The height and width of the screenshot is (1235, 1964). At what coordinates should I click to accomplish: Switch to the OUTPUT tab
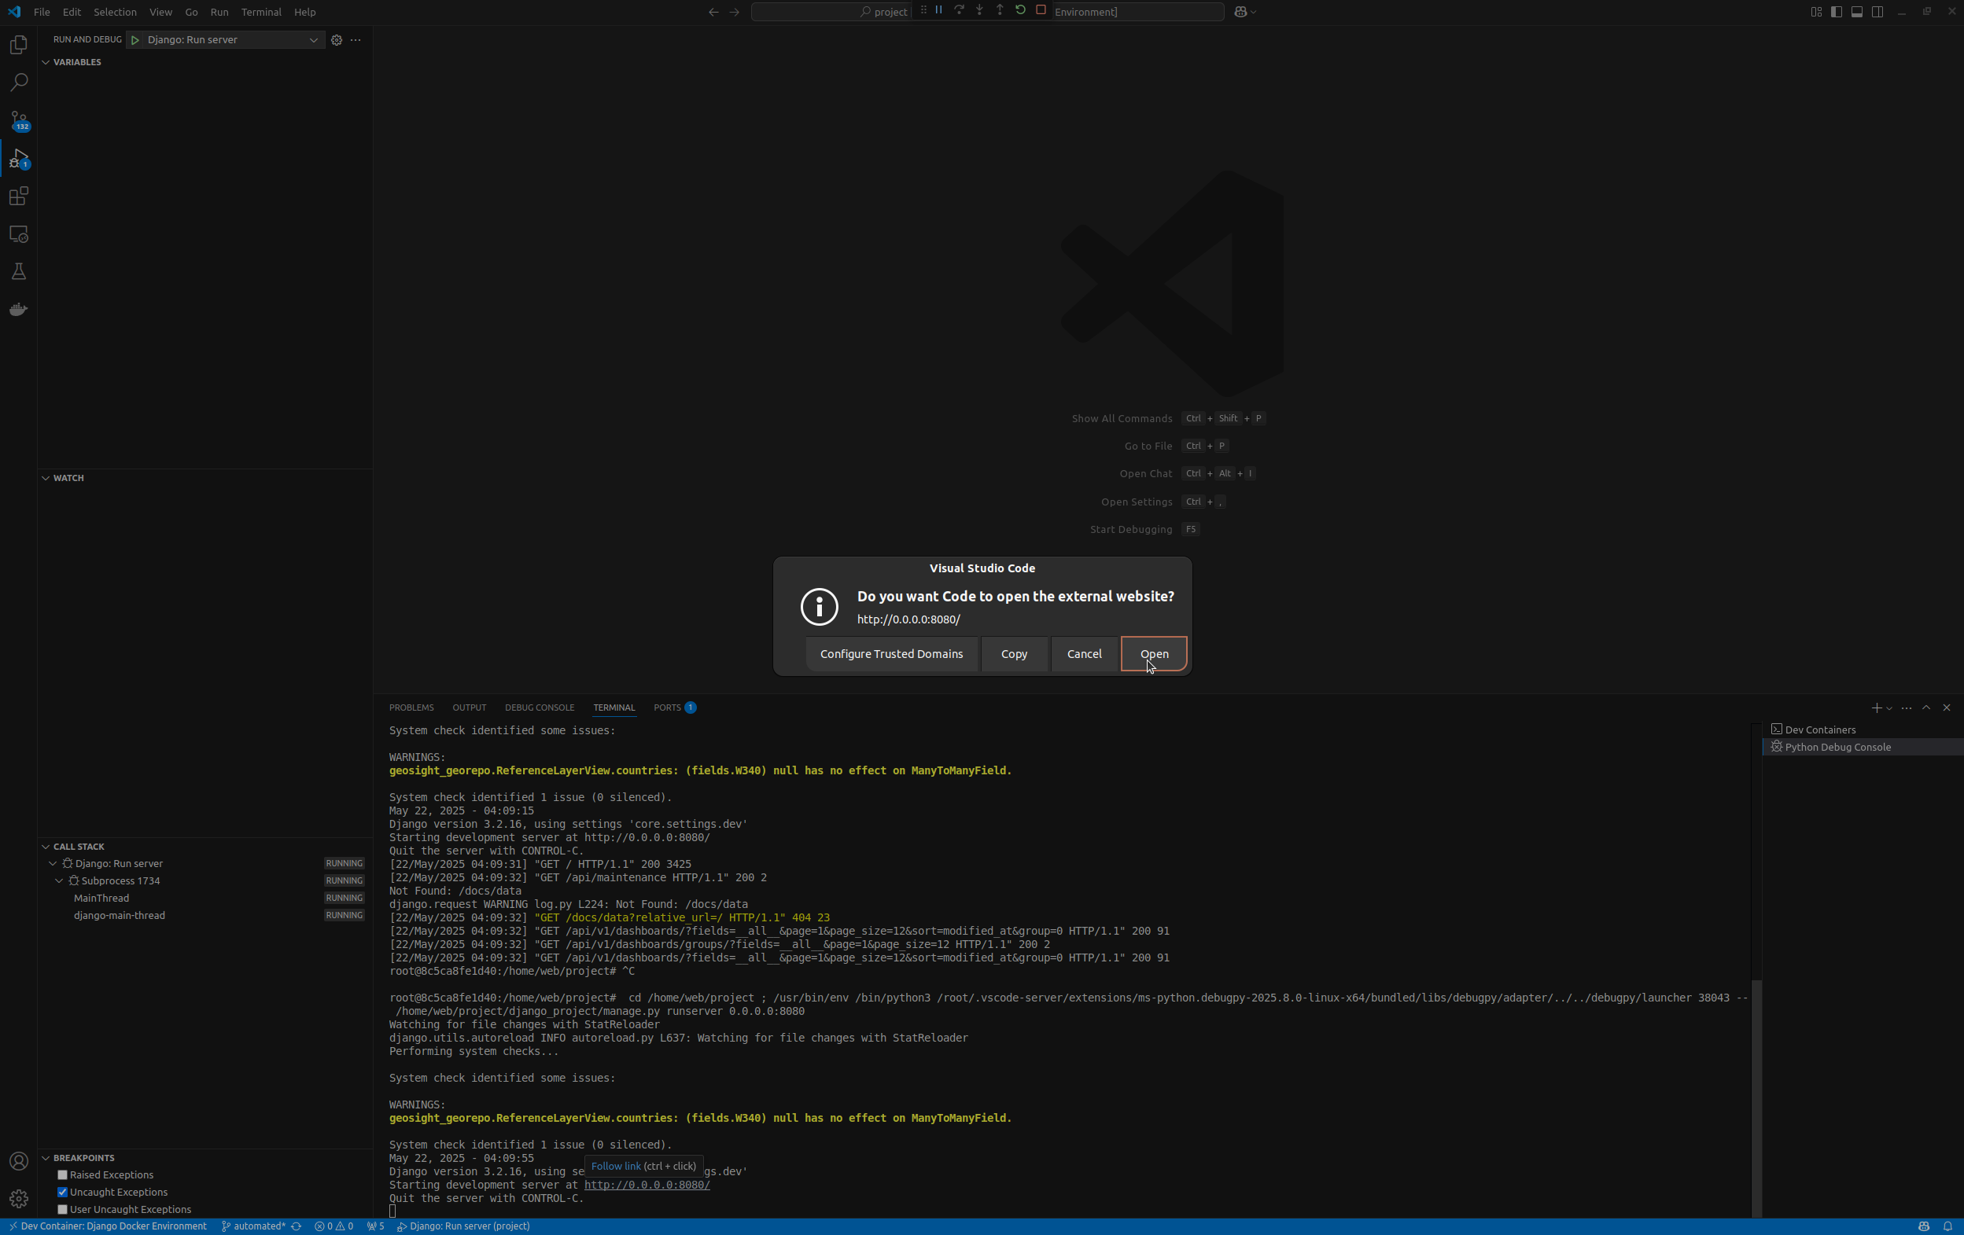[469, 708]
